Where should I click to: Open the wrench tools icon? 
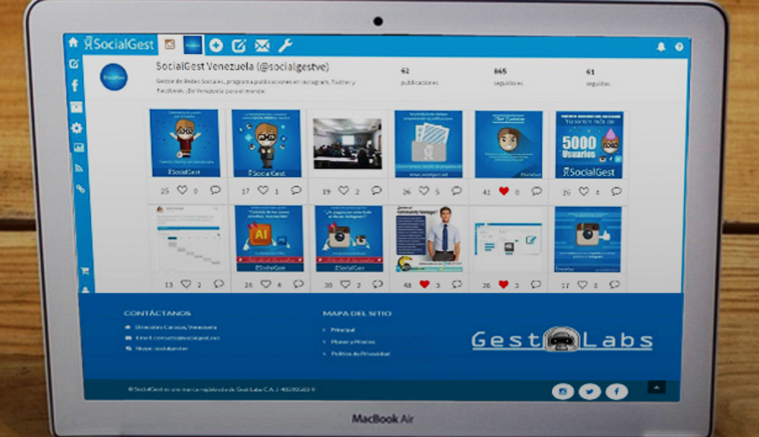pyautogui.click(x=285, y=45)
